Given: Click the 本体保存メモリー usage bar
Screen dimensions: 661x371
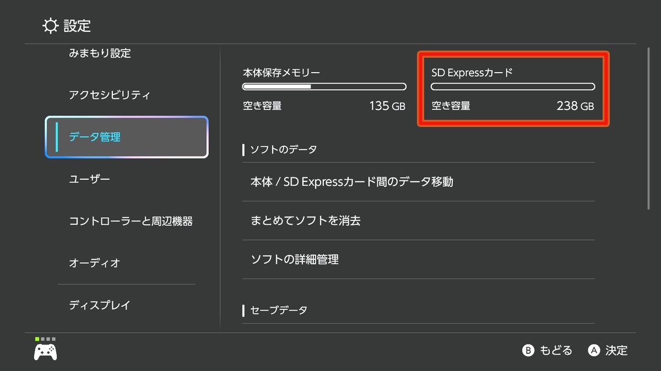Looking at the screenshot, I should pyautogui.click(x=324, y=87).
